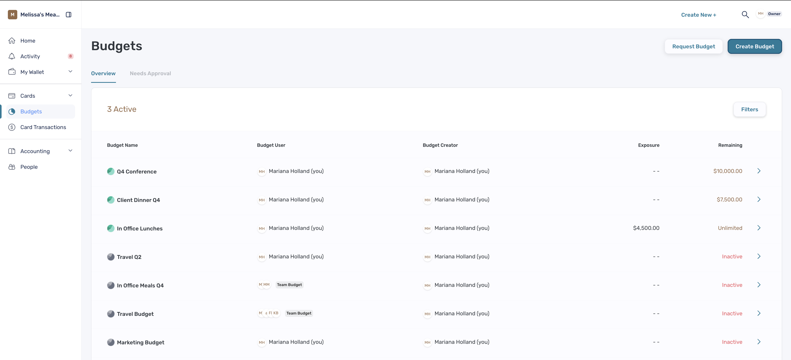The image size is (791, 360).
Task: Switch to the Overview tab
Action: pos(103,73)
